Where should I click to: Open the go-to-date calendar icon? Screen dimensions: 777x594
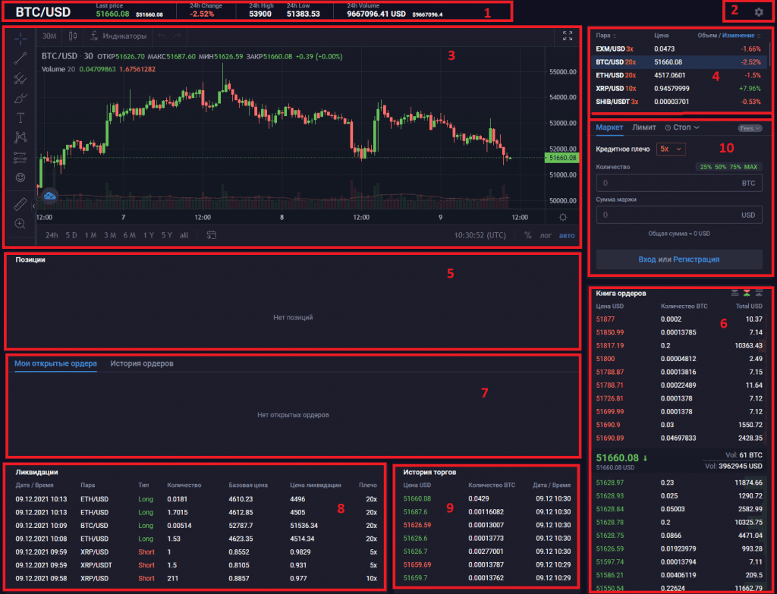tap(211, 235)
